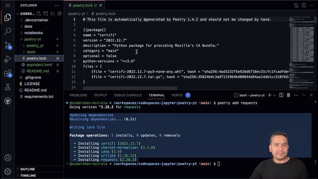Close the terminal panel
The image size is (318, 179).
[311, 95]
